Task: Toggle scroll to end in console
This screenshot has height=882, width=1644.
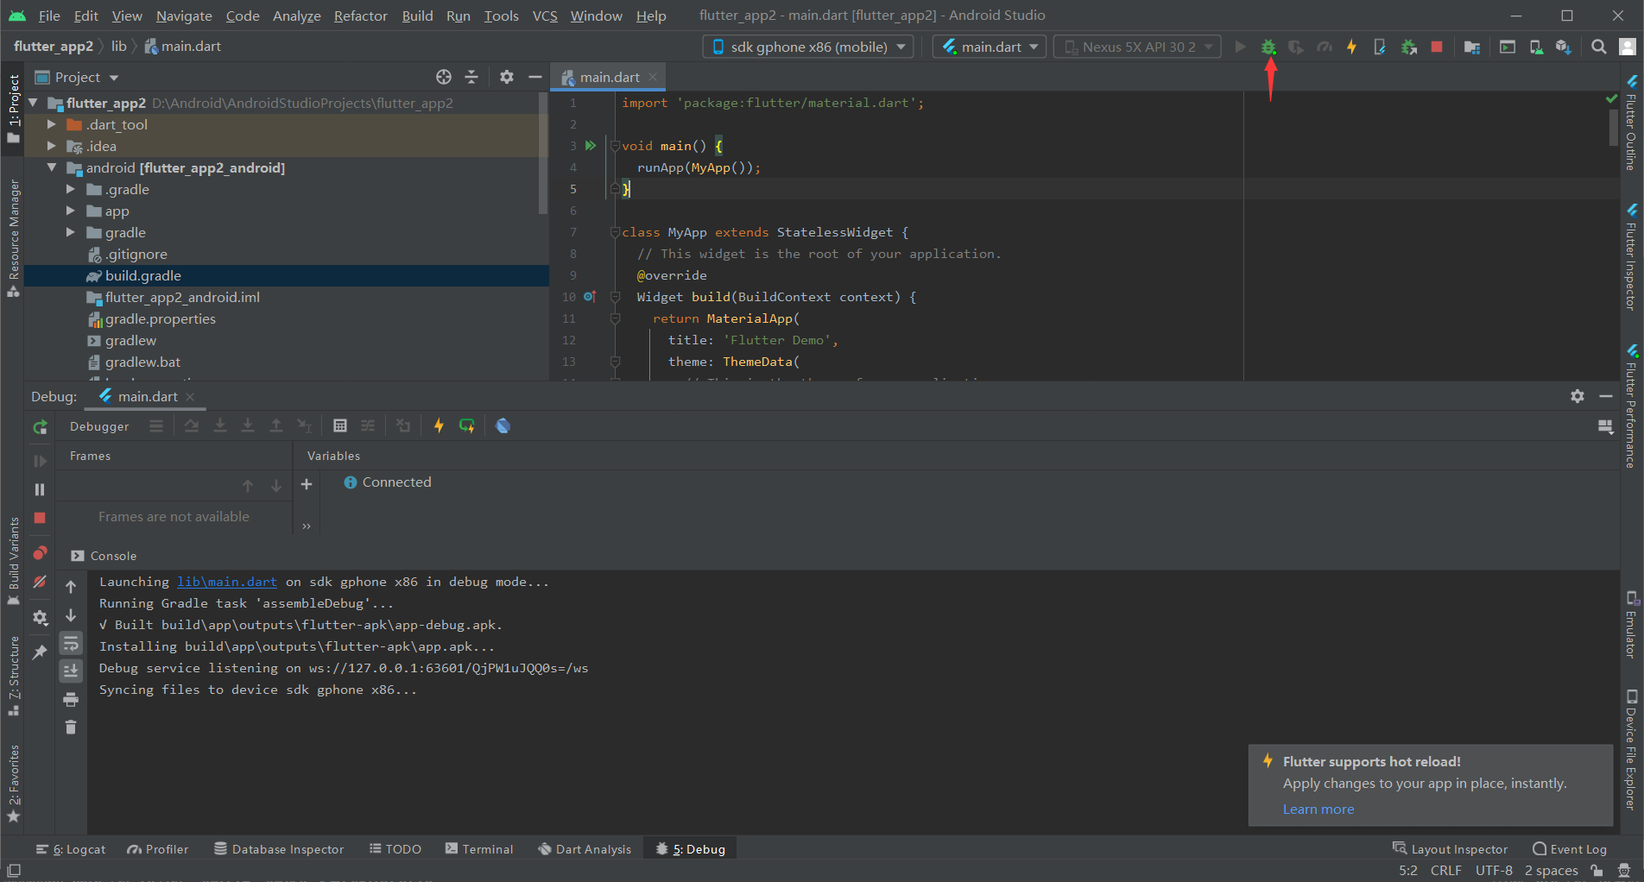Action: click(71, 671)
